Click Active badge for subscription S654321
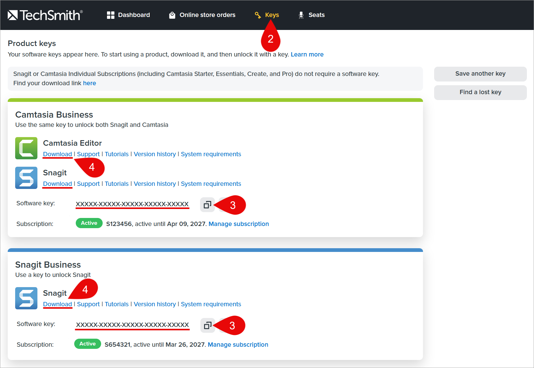The image size is (534, 368). click(x=88, y=344)
